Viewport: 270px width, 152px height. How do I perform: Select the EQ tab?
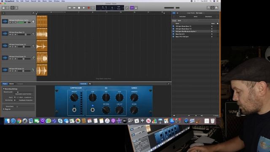tap(90, 84)
